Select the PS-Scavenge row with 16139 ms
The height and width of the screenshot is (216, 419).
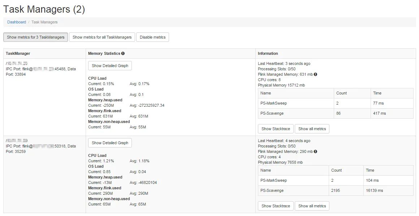336,190
